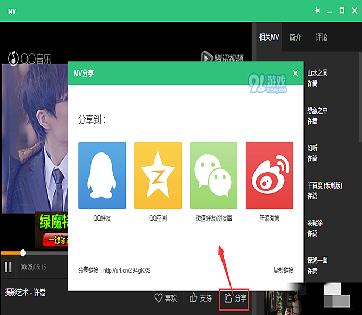Click the 支持 thumbs-up button
This screenshot has width=362, height=315.
pos(201,298)
